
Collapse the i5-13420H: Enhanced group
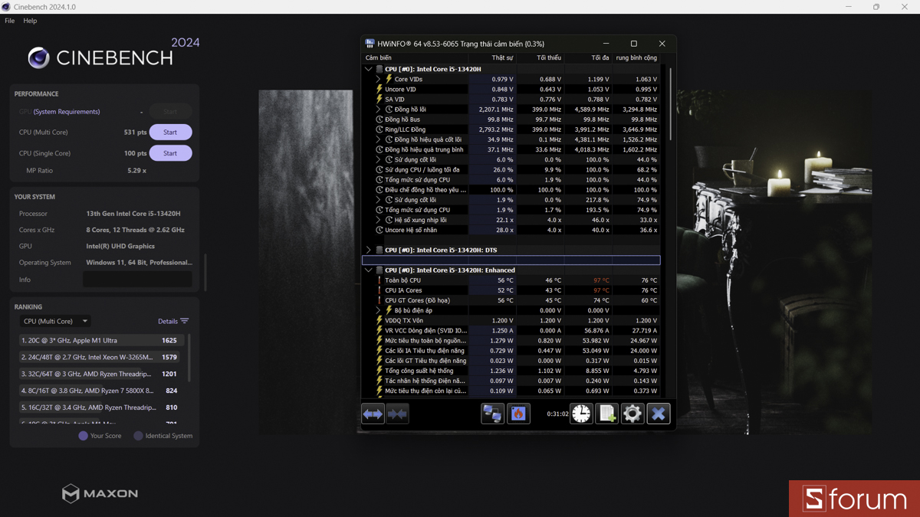(369, 270)
